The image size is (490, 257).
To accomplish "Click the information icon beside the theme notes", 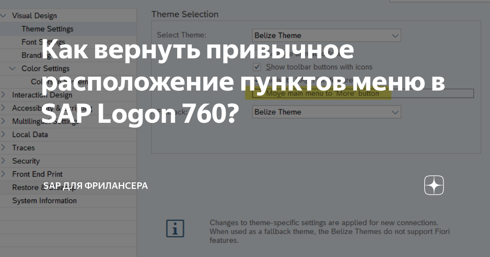I will coord(175,228).
